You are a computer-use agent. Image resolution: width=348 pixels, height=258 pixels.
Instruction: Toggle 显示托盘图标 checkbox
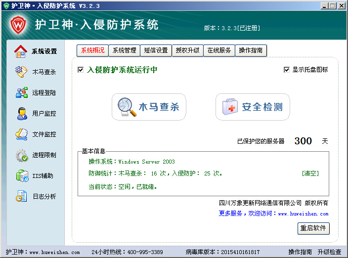[x=287, y=70]
